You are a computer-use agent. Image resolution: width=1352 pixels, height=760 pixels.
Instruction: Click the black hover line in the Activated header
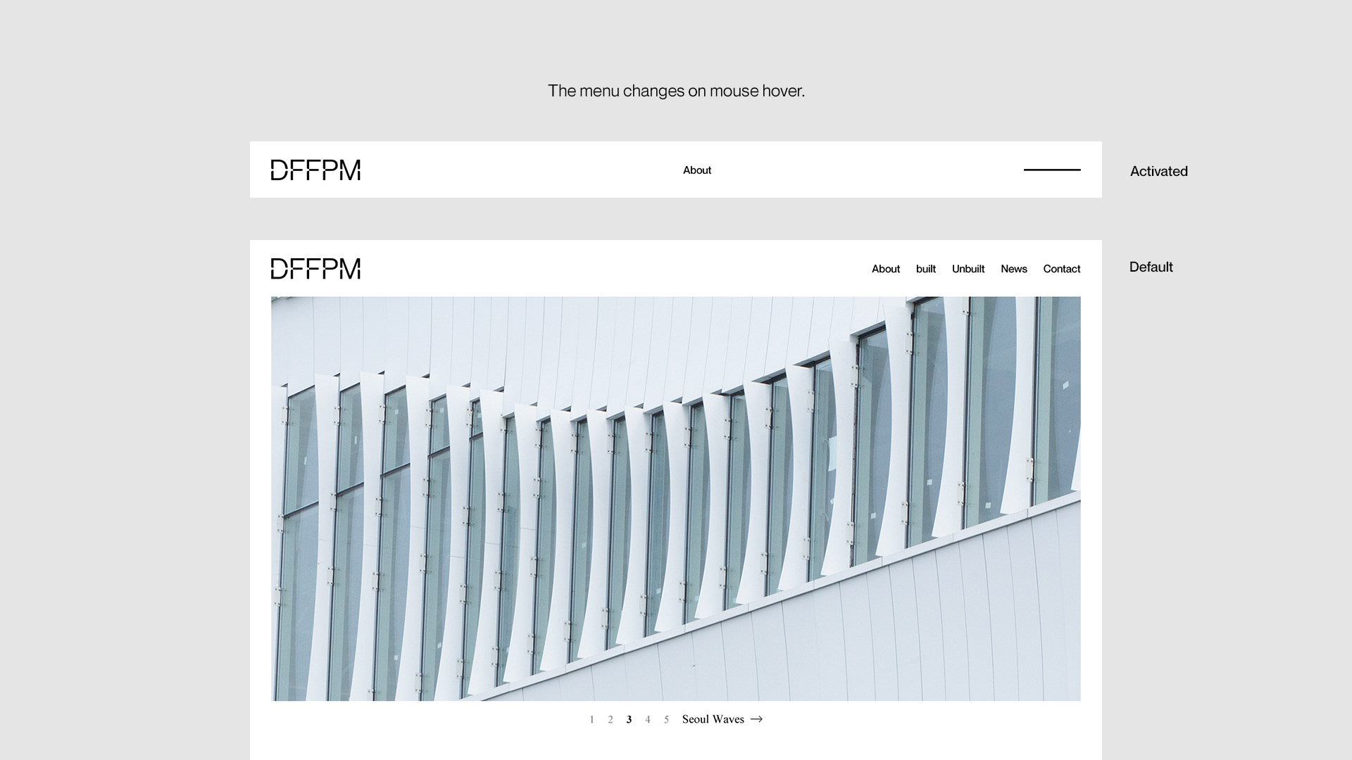coord(1052,170)
